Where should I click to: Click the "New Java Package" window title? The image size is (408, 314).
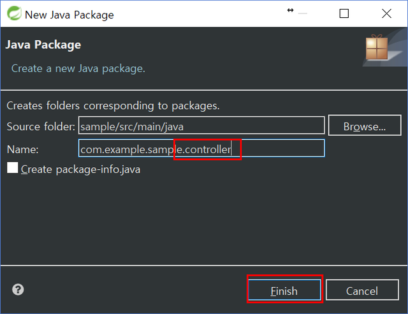tap(69, 14)
